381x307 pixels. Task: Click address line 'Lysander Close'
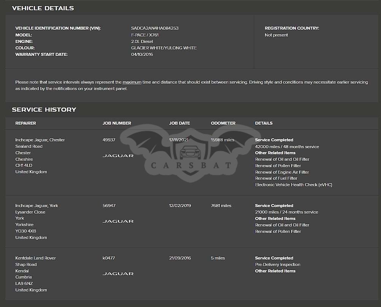point(30,212)
